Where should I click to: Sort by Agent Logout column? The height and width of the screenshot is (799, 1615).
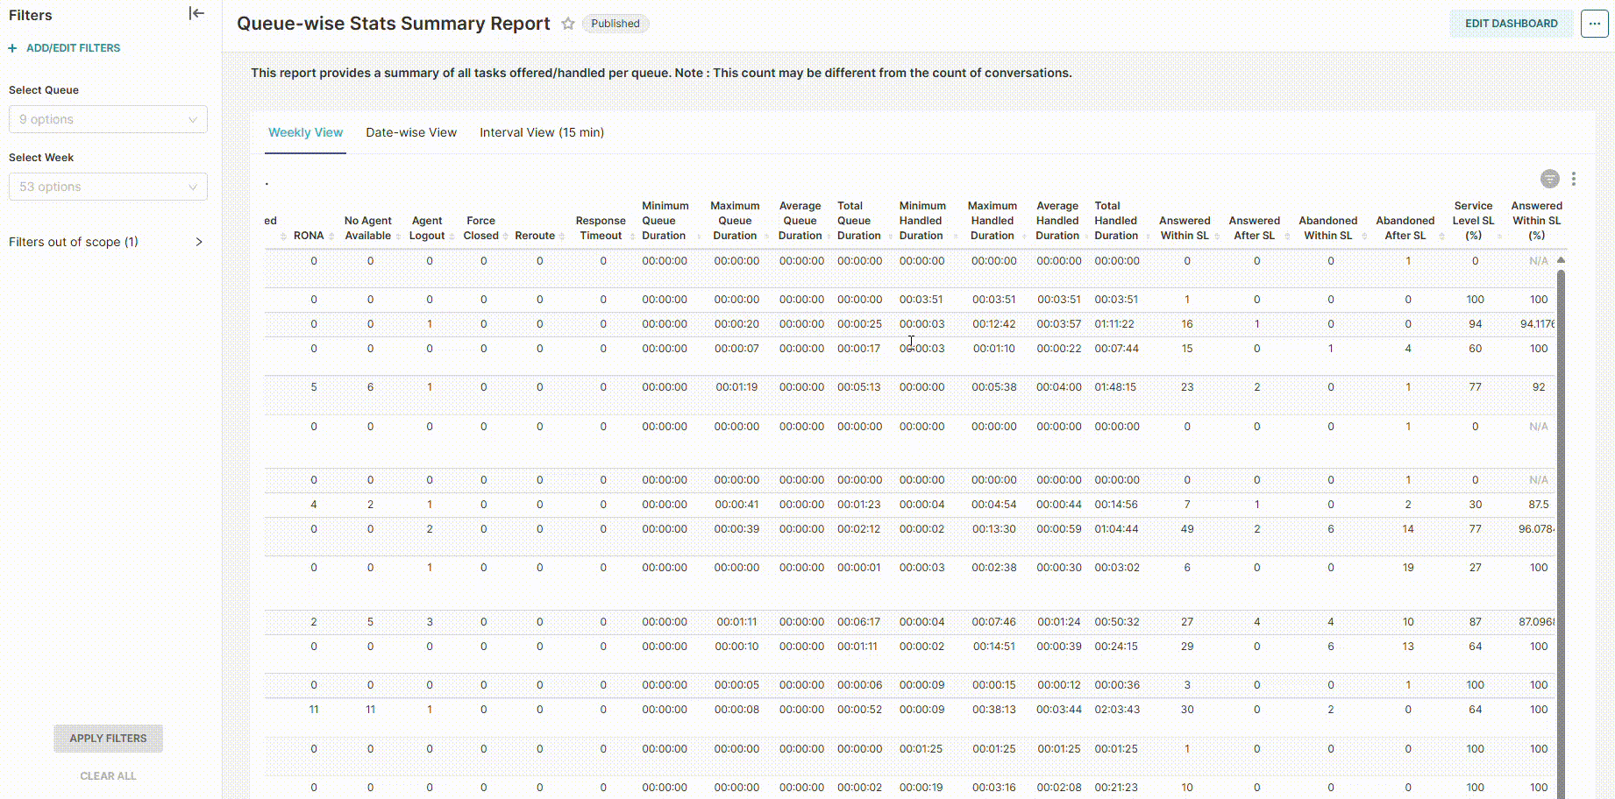[427, 228]
